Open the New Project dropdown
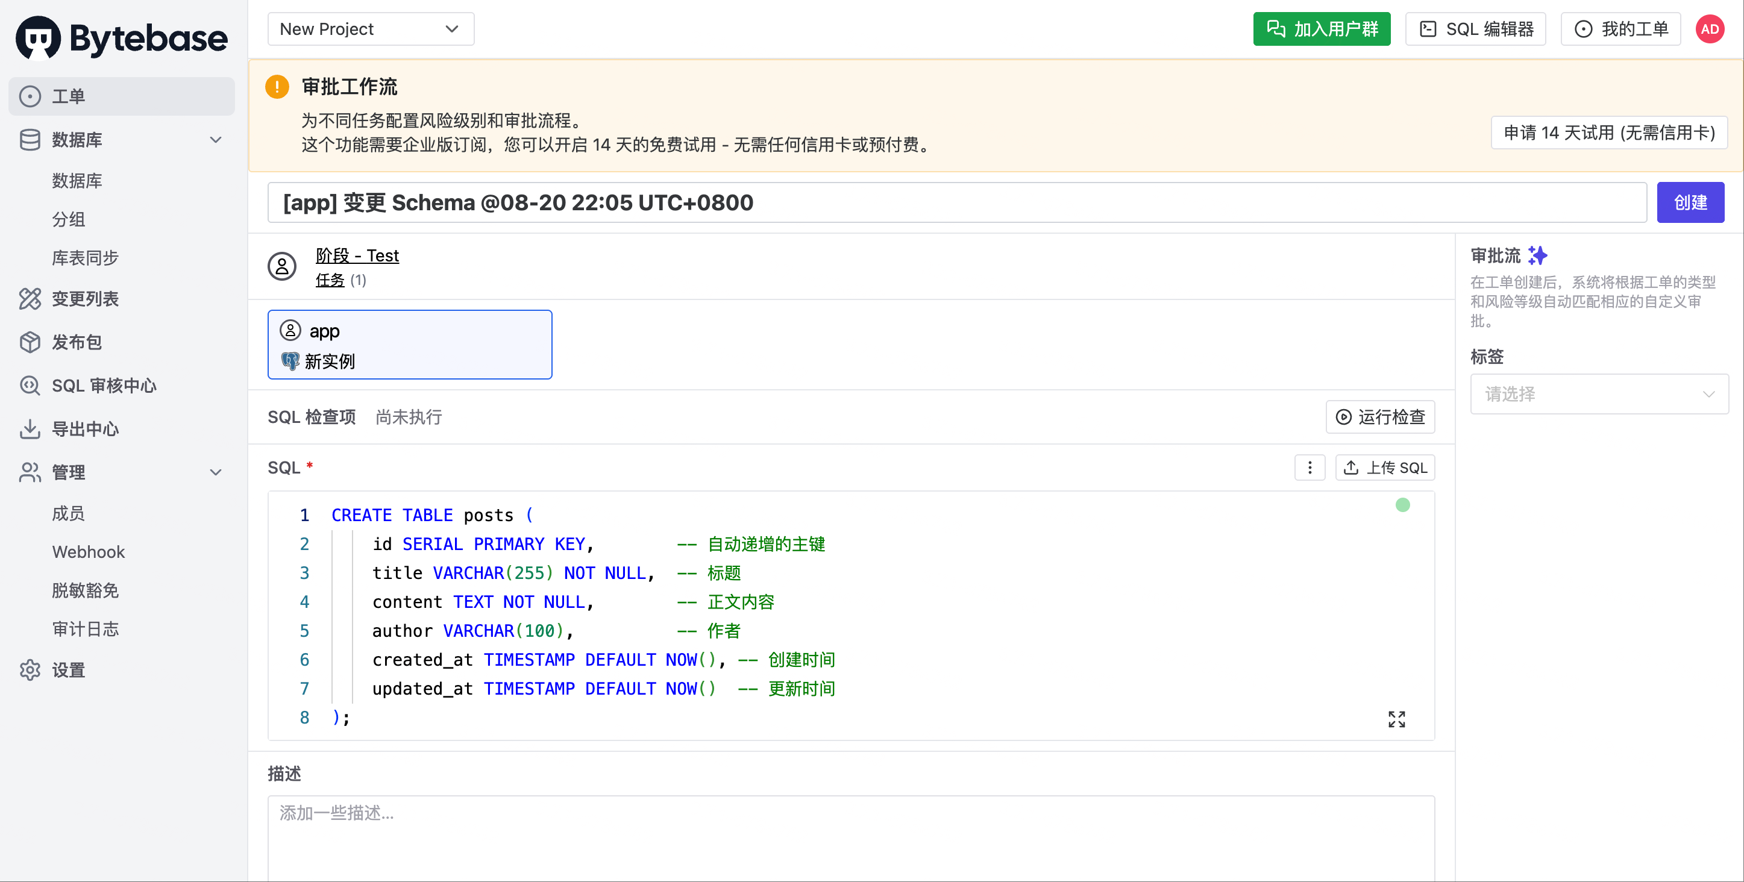This screenshot has width=1744, height=882. (x=371, y=29)
